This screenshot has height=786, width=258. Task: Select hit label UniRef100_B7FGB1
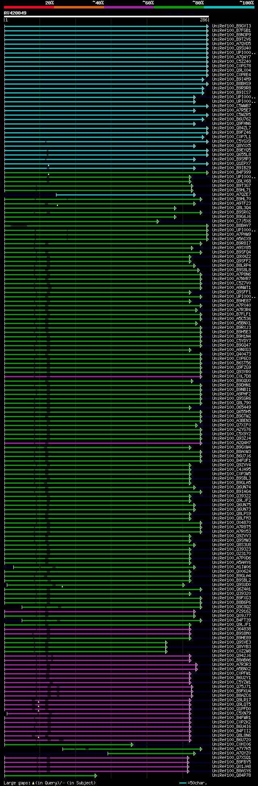click(x=231, y=31)
